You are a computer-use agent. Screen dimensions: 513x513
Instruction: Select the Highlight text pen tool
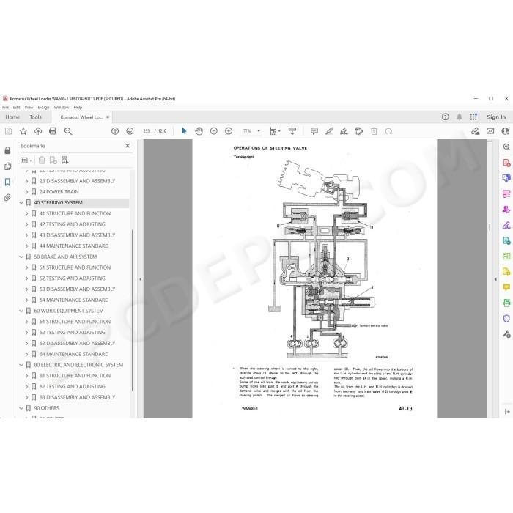[x=329, y=131]
